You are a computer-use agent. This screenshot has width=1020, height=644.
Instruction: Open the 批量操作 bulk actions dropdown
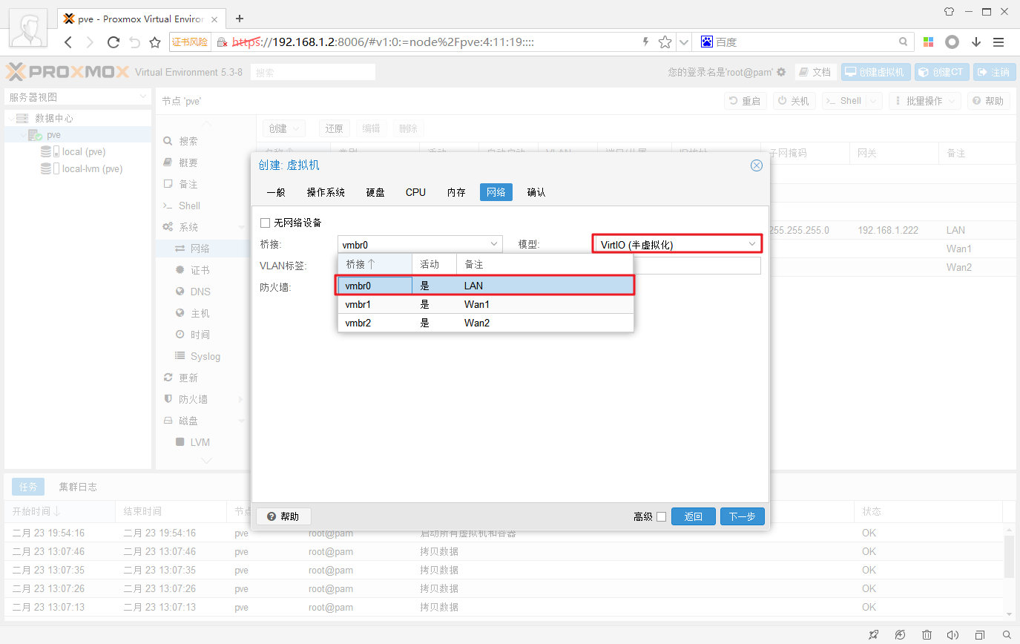coord(924,101)
